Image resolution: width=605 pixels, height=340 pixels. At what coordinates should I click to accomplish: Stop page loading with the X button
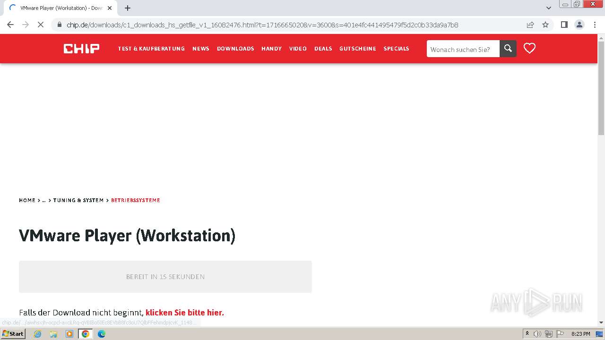pyautogui.click(x=41, y=25)
